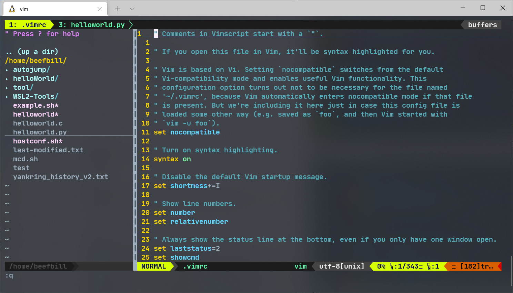Expand the tool folder arrow
This screenshot has height=293, width=513.
(7, 88)
